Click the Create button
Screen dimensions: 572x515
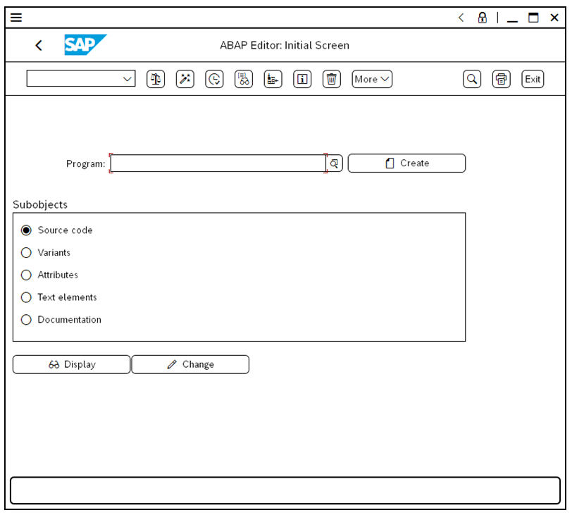(406, 163)
